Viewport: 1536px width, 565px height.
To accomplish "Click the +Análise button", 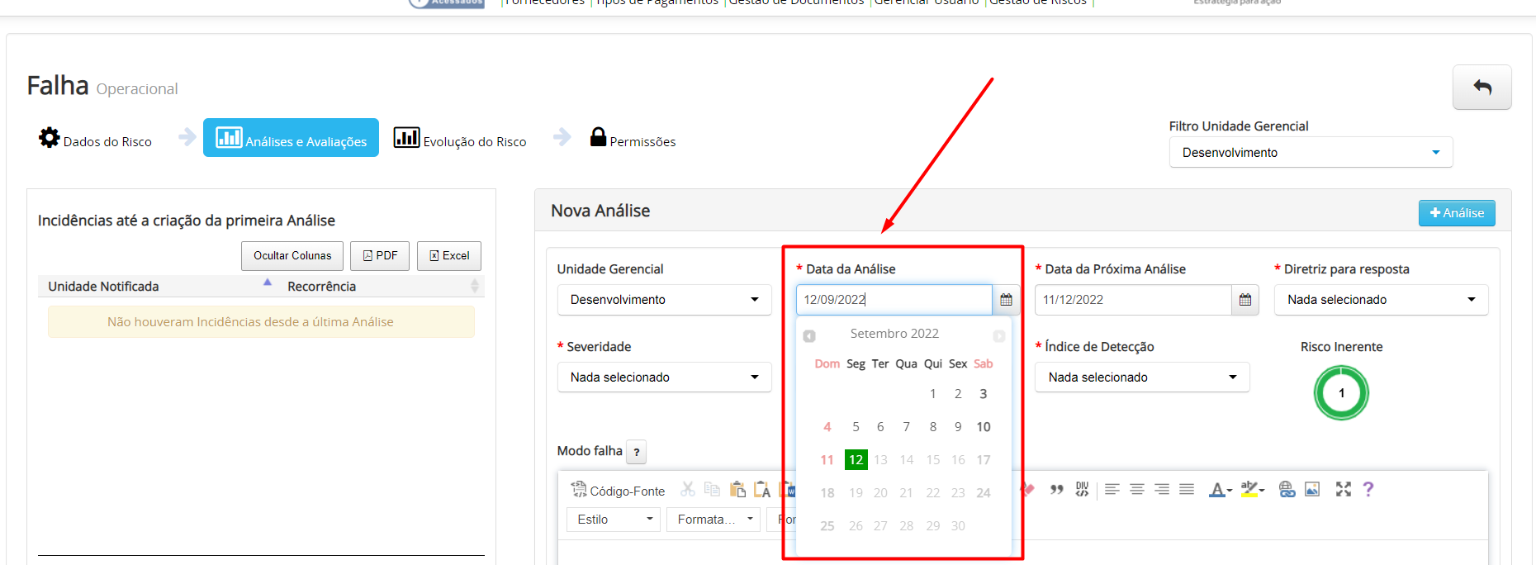I will click(1457, 213).
